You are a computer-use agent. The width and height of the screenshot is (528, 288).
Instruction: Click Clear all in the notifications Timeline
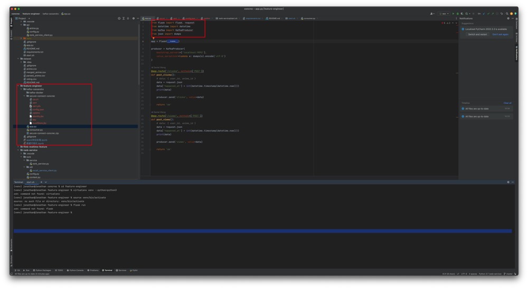507,103
